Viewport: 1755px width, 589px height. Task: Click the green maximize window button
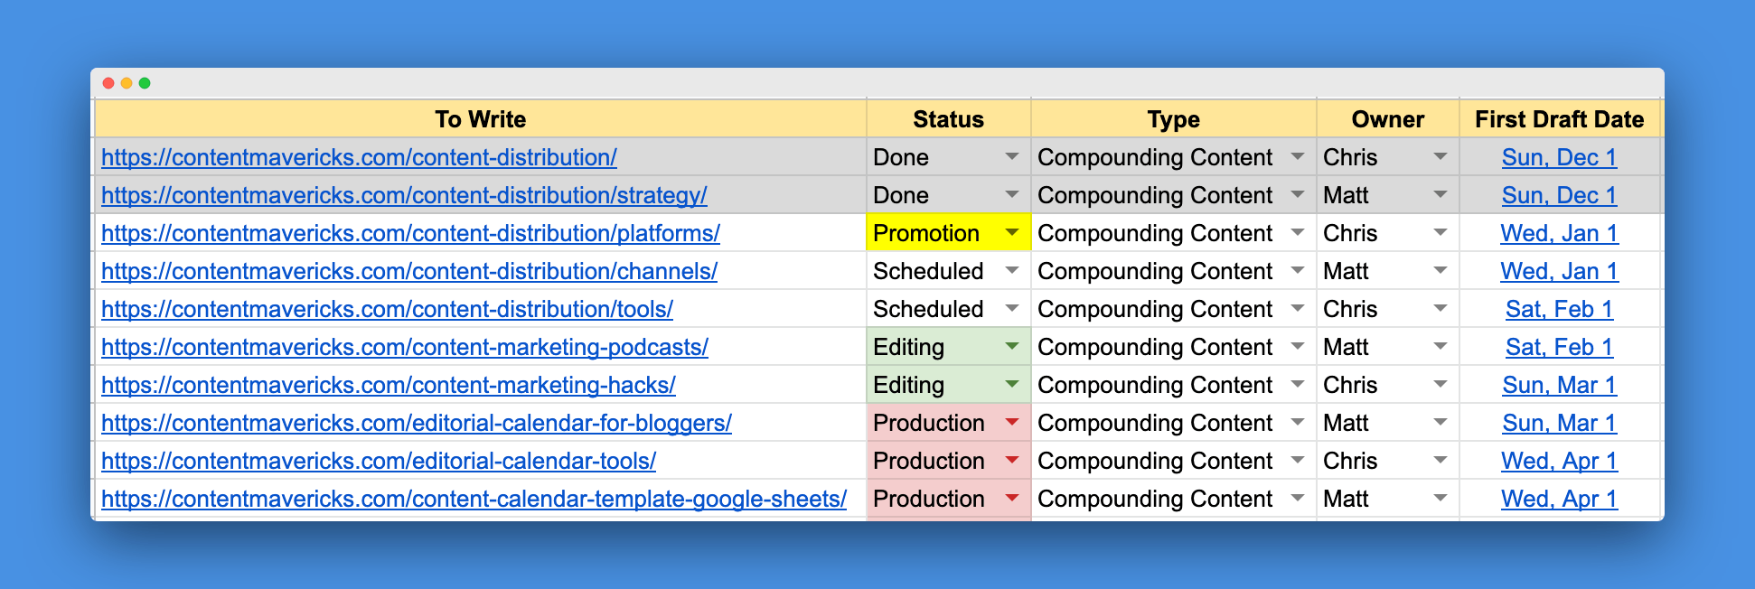click(x=145, y=83)
